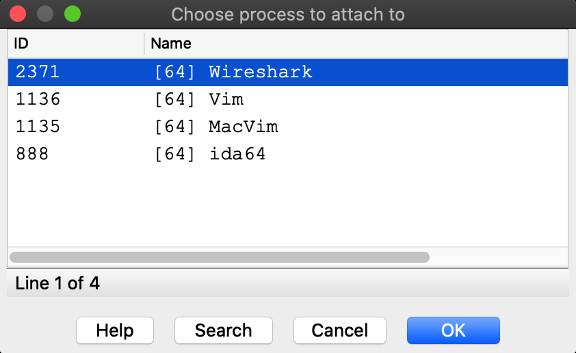Click the horizontal scrollbar under the process list

(x=219, y=257)
